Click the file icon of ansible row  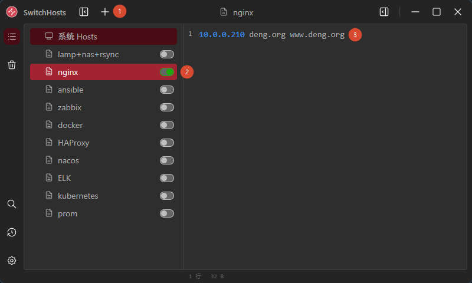click(49, 89)
